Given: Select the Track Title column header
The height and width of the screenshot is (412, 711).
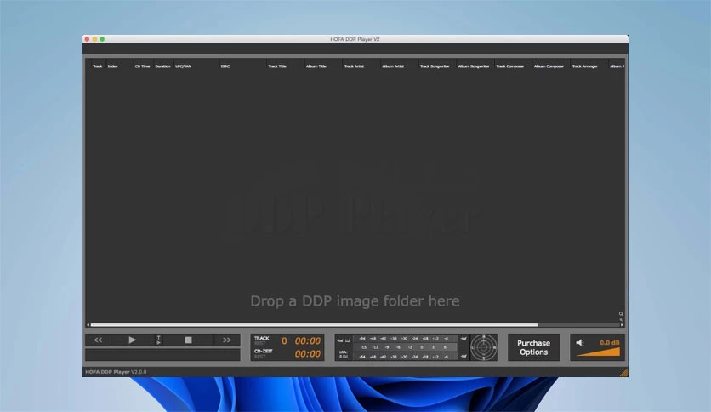Looking at the screenshot, I should 277,66.
